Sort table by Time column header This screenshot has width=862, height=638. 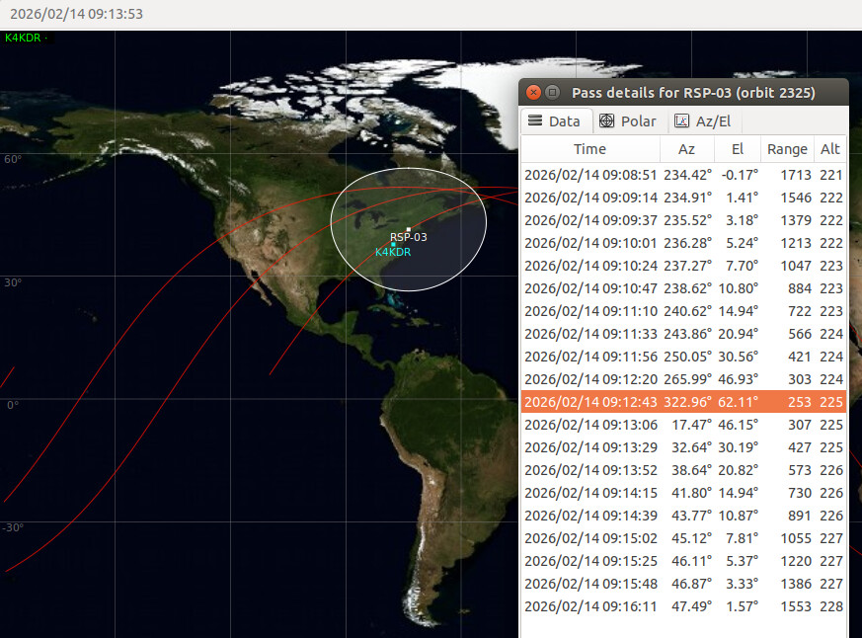pyautogui.click(x=589, y=149)
